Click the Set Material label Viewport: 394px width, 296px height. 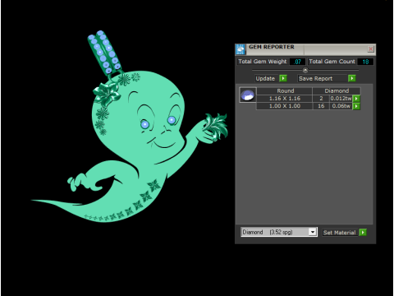[x=339, y=233]
